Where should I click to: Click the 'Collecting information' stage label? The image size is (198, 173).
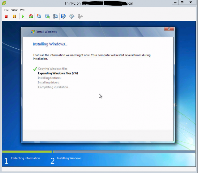[x=25, y=158]
